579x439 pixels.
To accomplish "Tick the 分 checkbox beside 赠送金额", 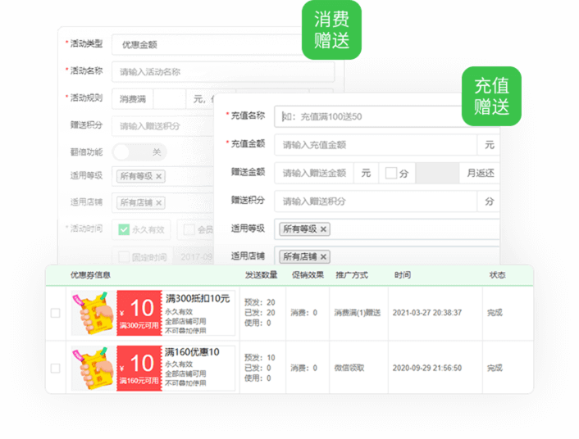I will (391, 173).
